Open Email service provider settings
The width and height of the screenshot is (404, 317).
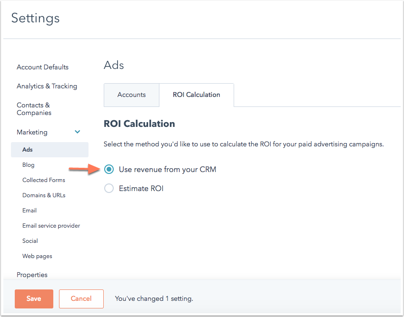pos(51,226)
